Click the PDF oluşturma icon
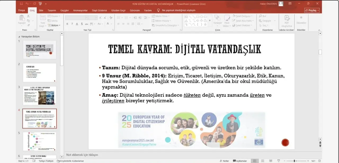The width and height of the screenshot is (339, 163). pos(287,18)
